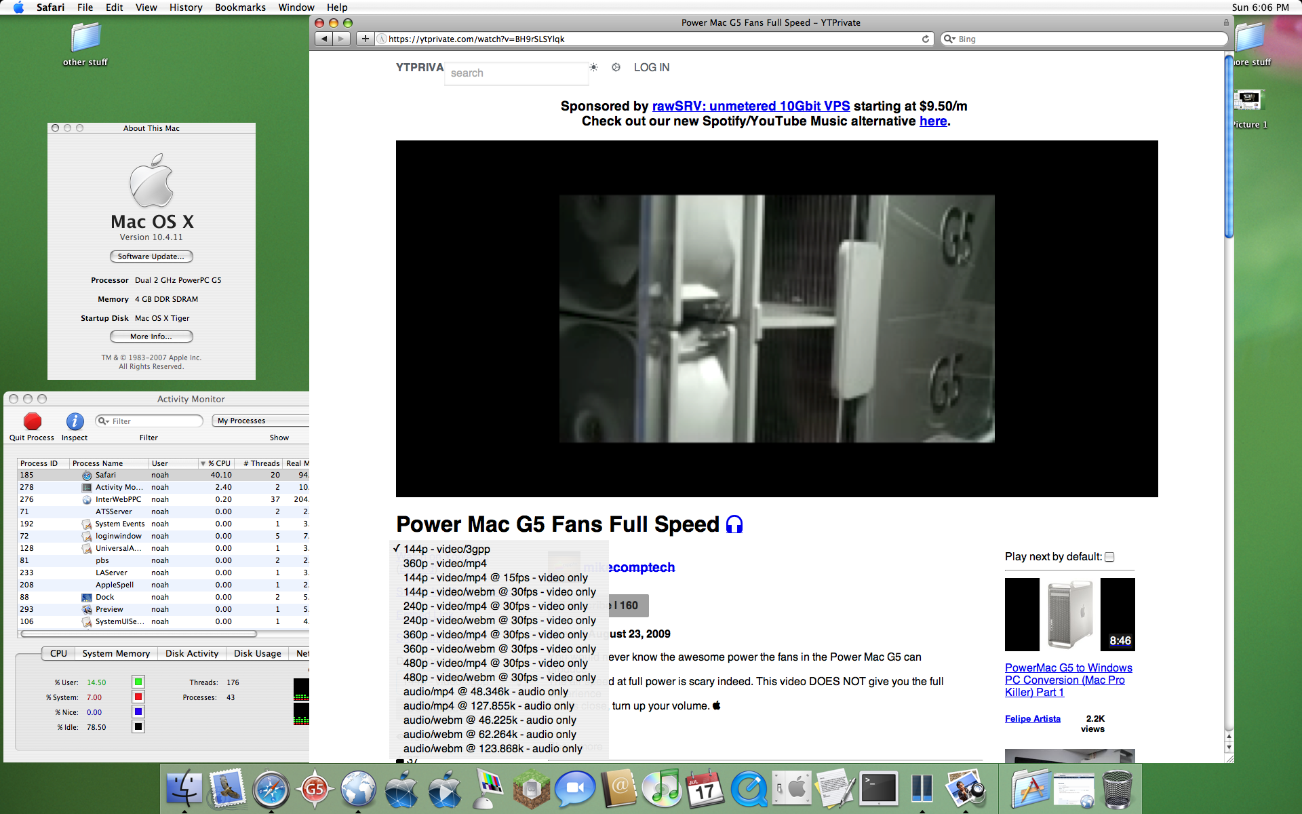Click the green % User color swatch
The image size is (1302, 814).
click(138, 682)
